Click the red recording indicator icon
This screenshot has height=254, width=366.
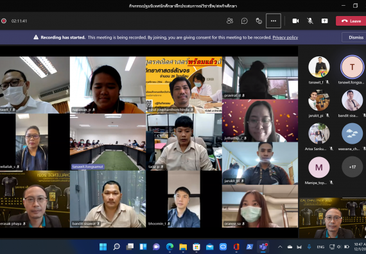click(x=4, y=21)
